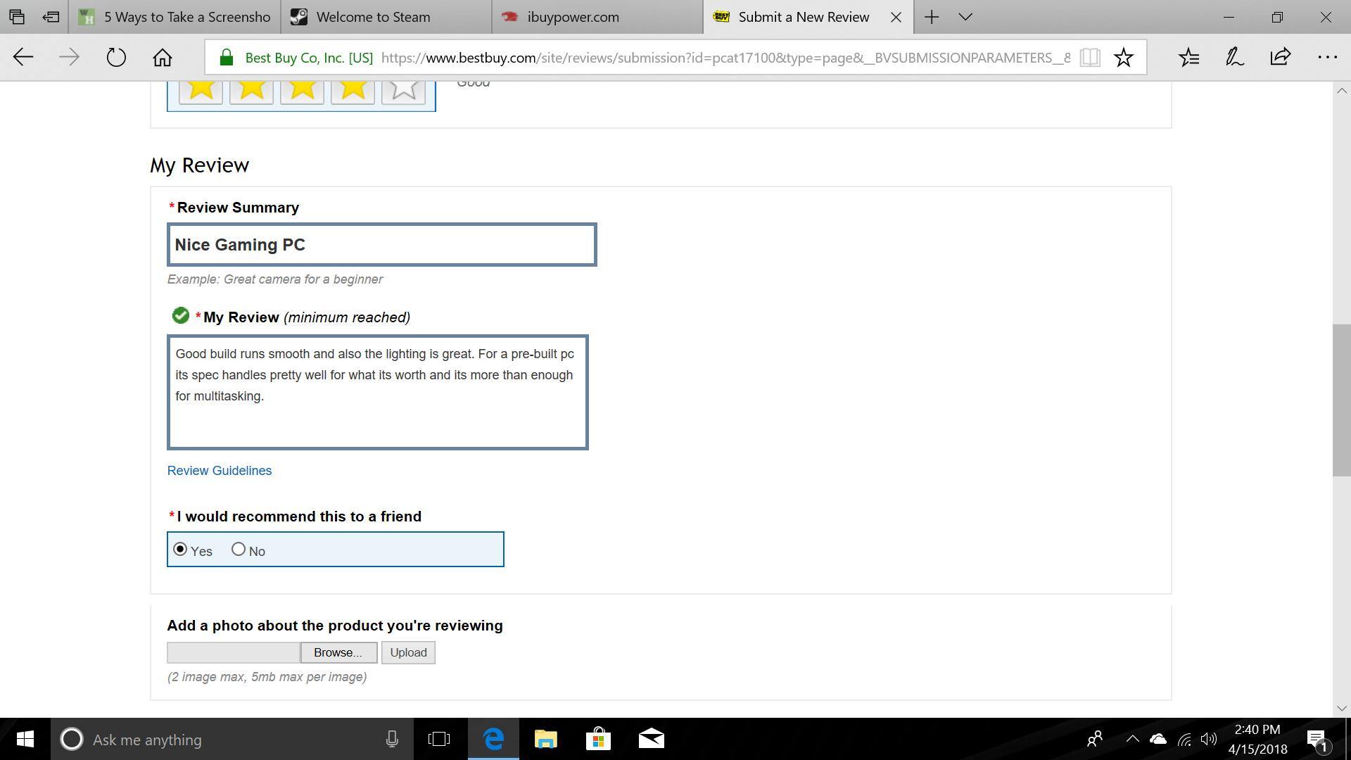Open the Favorites hub icon

1188,58
